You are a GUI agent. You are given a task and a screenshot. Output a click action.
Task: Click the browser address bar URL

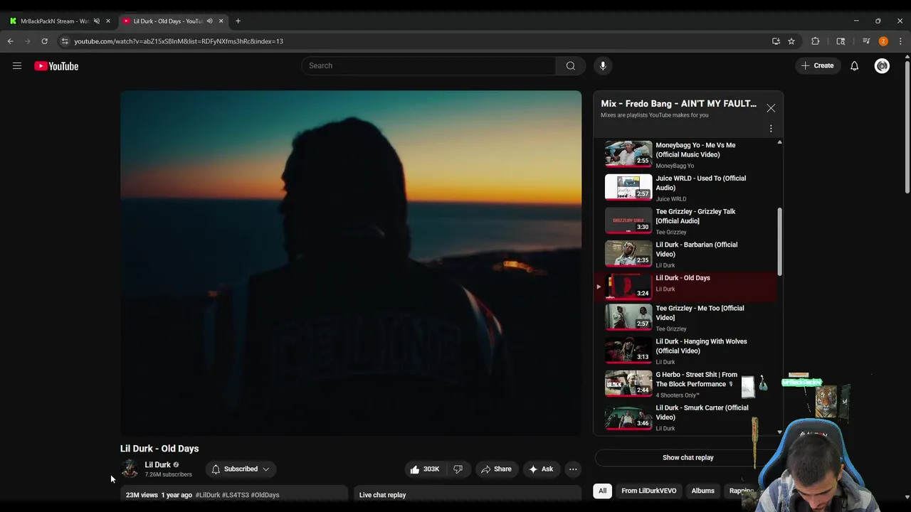pyautogui.click(x=179, y=41)
